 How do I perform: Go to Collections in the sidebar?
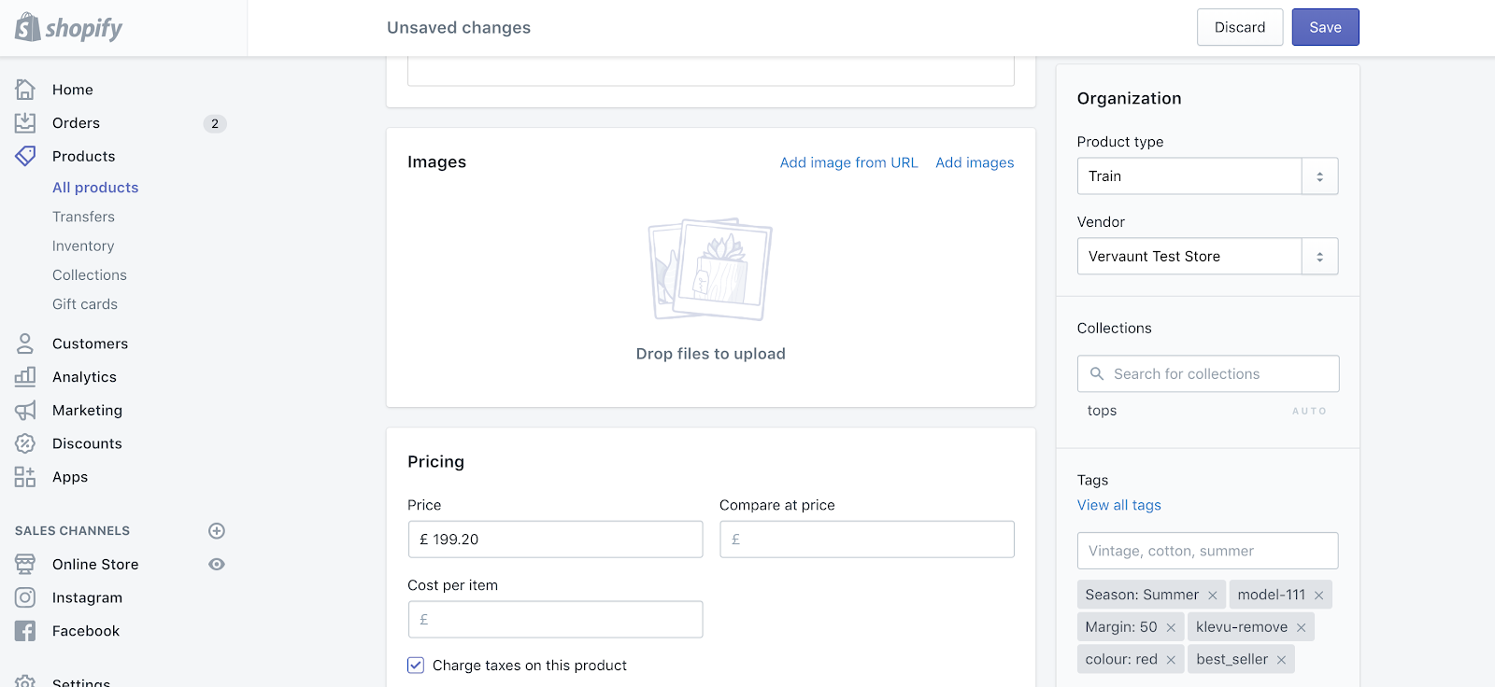point(90,275)
